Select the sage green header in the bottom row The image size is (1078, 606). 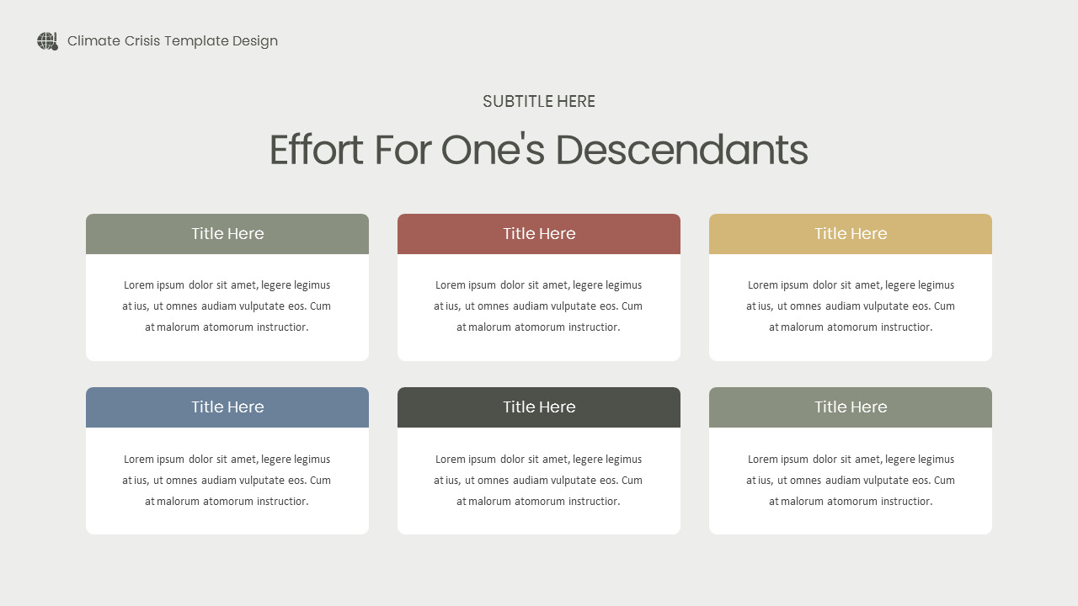[851, 407]
